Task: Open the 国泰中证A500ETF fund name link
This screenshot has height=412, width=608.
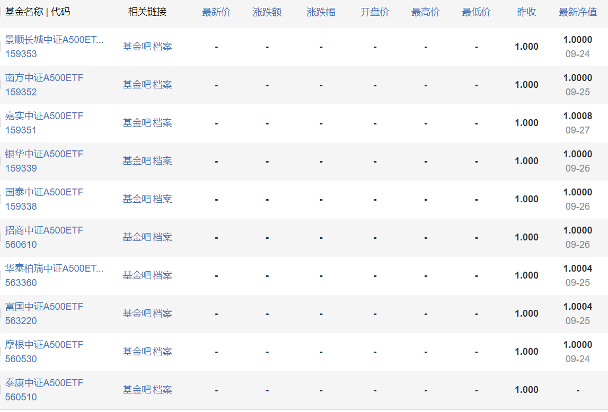Action: tap(44, 192)
